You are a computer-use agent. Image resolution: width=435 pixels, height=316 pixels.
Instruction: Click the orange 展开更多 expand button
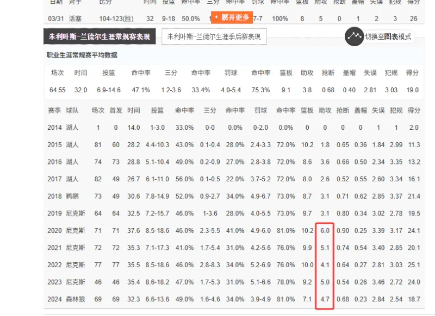coord(232,17)
